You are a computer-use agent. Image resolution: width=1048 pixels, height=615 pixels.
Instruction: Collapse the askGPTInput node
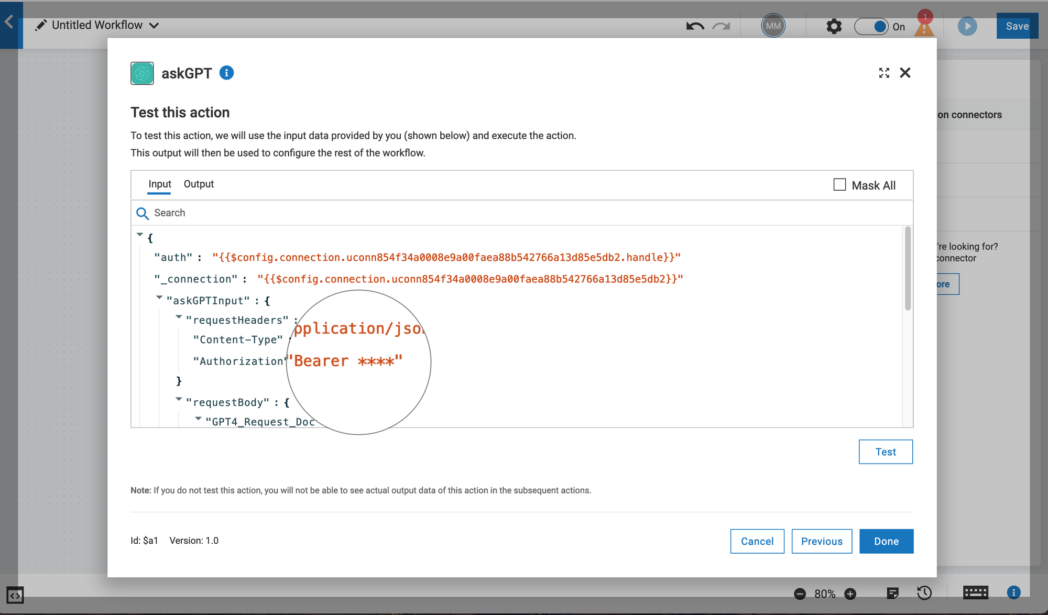click(159, 298)
